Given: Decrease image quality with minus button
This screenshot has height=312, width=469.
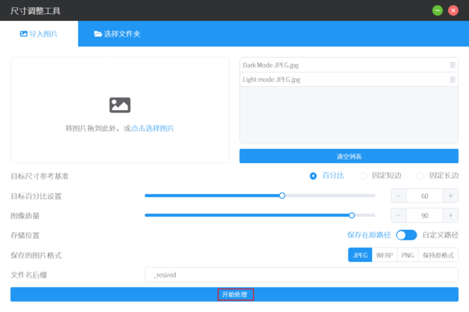Looking at the screenshot, I should pos(399,215).
